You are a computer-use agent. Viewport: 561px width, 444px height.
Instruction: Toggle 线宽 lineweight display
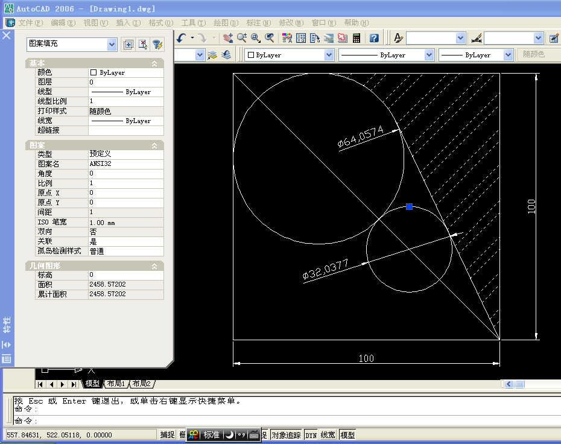[328, 435]
